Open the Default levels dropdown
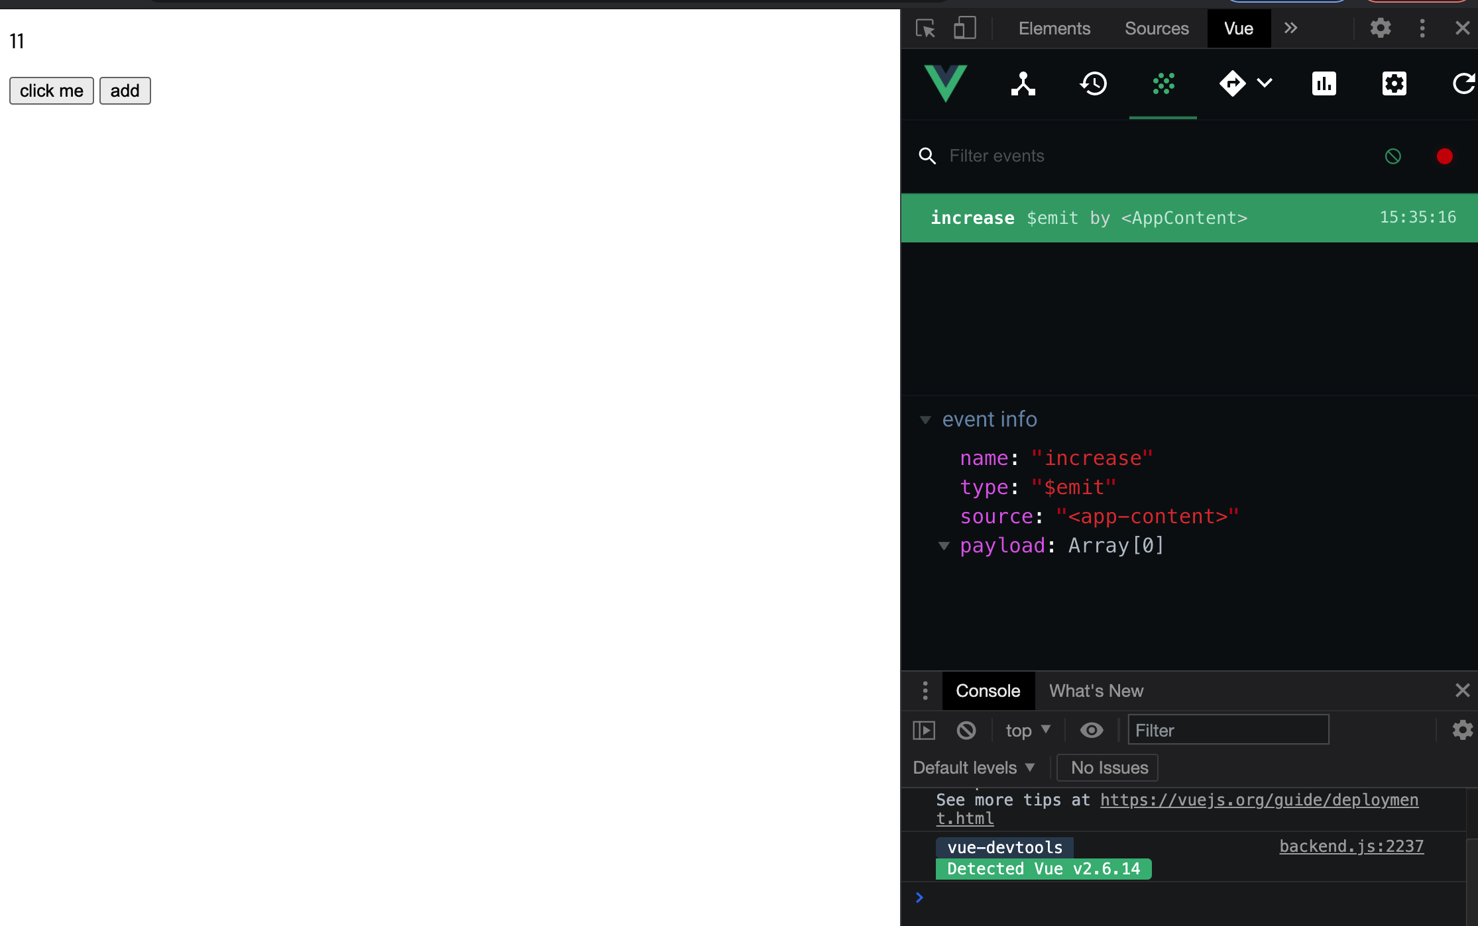The width and height of the screenshot is (1478, 926). pyautogui.click(x=973, y=768)
